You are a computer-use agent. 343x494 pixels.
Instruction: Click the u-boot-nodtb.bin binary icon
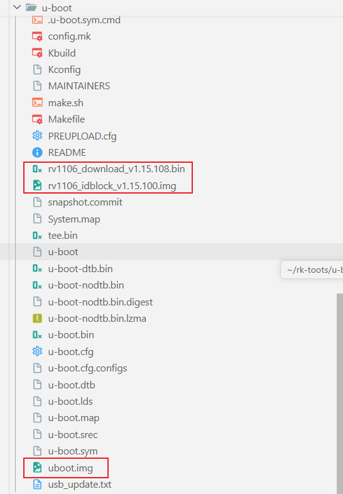(x=37, y=285)
